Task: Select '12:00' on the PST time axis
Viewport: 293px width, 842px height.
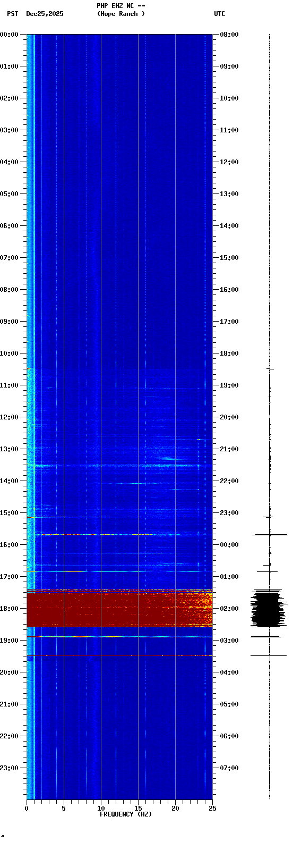Action: [10, 417]
